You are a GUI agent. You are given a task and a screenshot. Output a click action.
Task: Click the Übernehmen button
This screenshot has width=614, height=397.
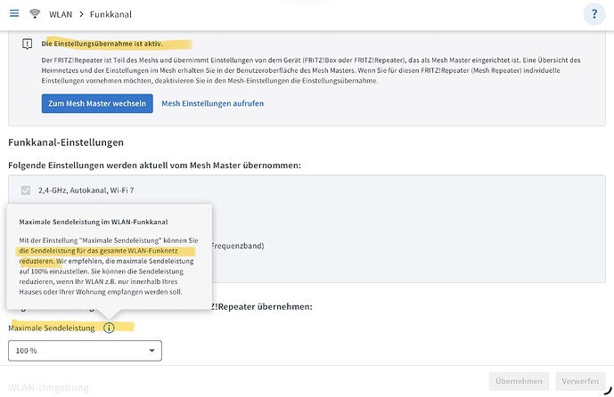tap(519, 381)
